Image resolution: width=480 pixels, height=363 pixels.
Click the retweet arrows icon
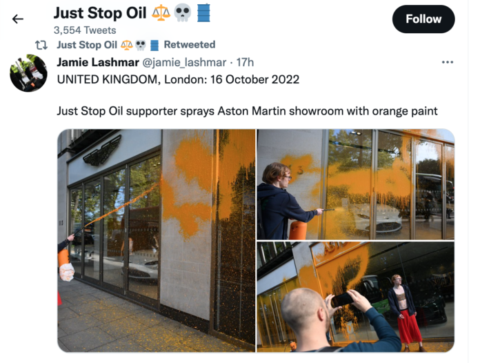click(x=41, y=45)
